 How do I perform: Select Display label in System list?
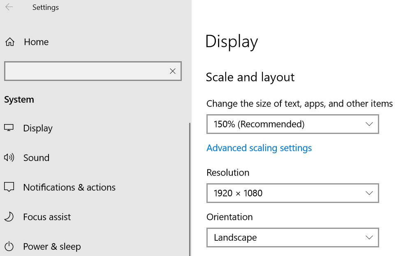coord(38,128)
